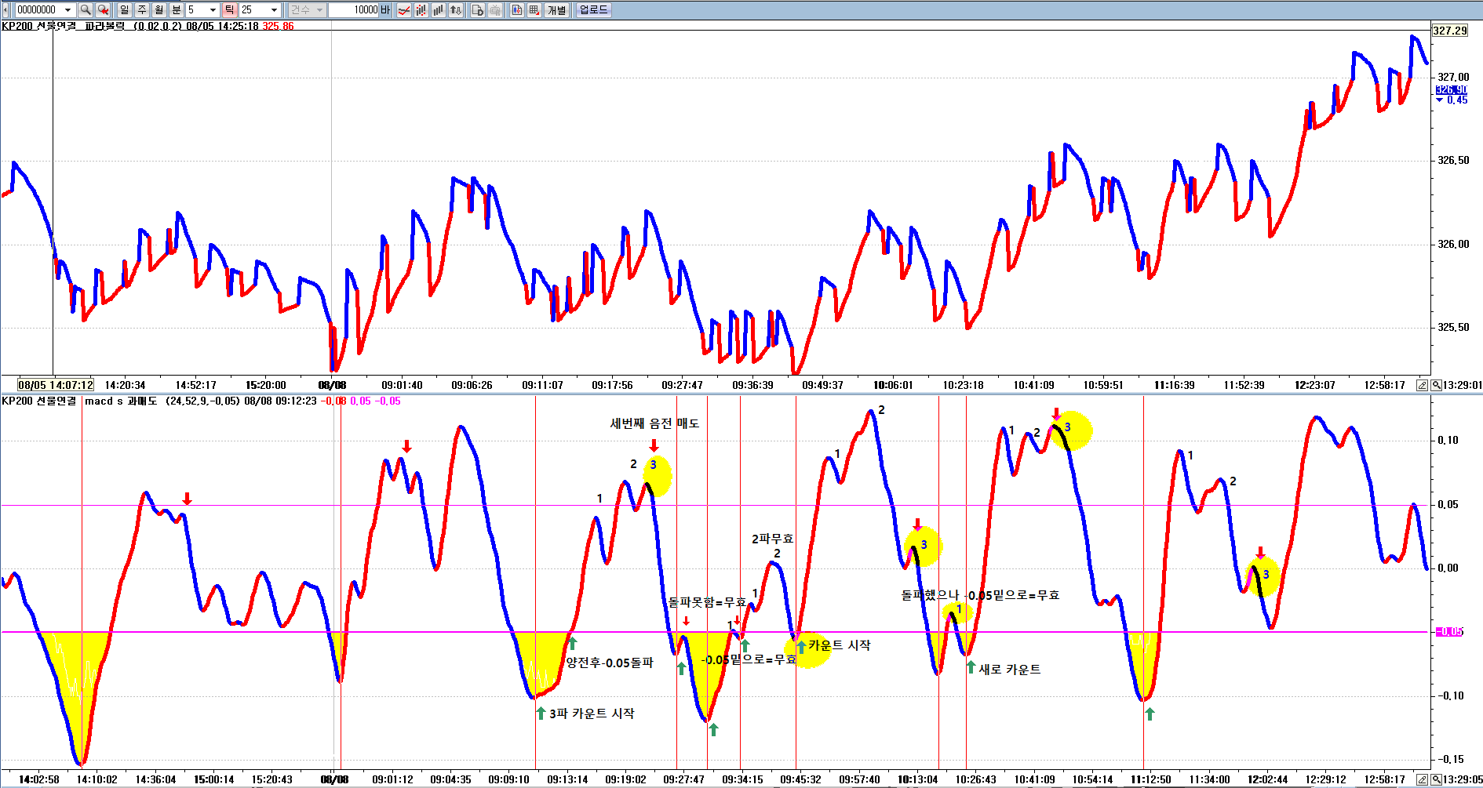
Task: Expand the 00000000 symbol code dropdown
Action: pos(67,10)
